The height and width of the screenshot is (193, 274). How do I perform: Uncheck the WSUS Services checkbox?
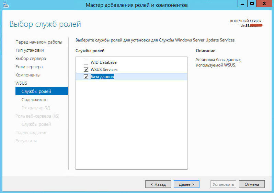(86, 70)
